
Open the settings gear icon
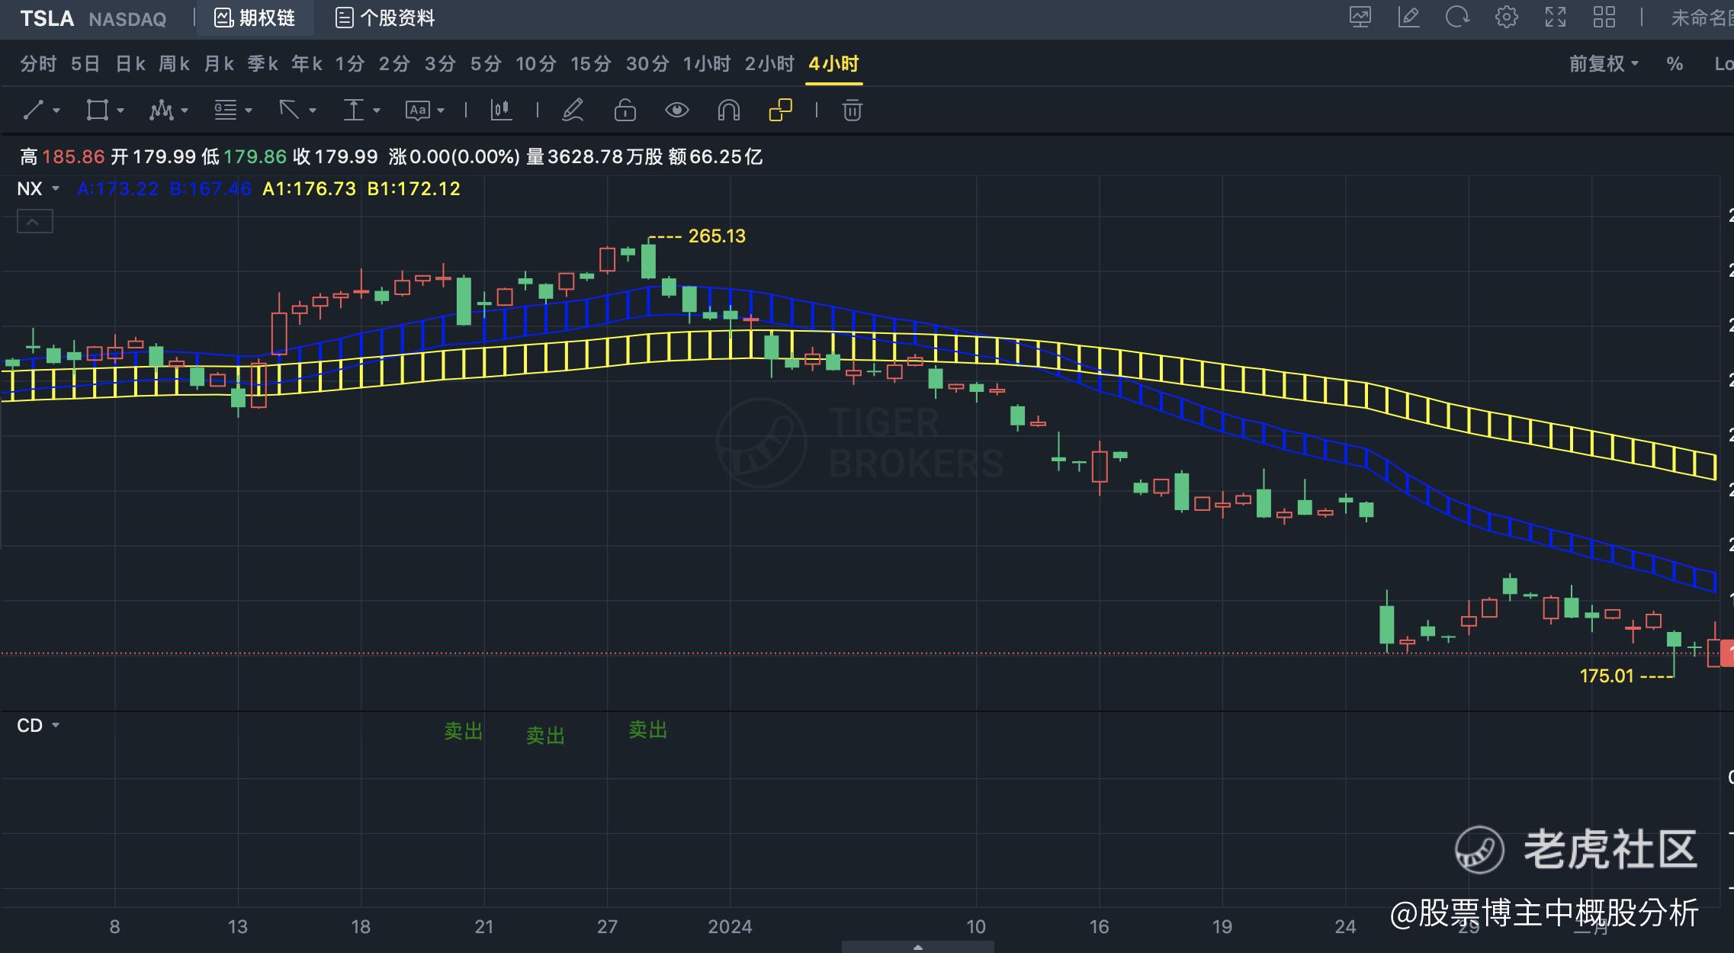pos(1506,18)
